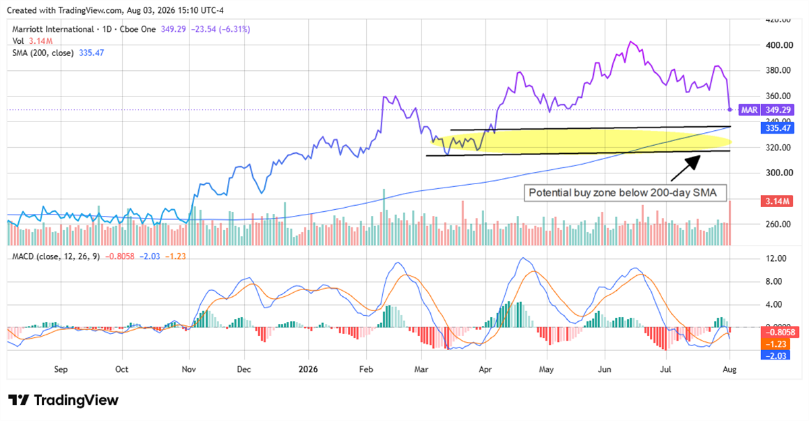Screen dimensions: 809x421
Task: Click the Jun date axis label
Action: pos(604,370)
